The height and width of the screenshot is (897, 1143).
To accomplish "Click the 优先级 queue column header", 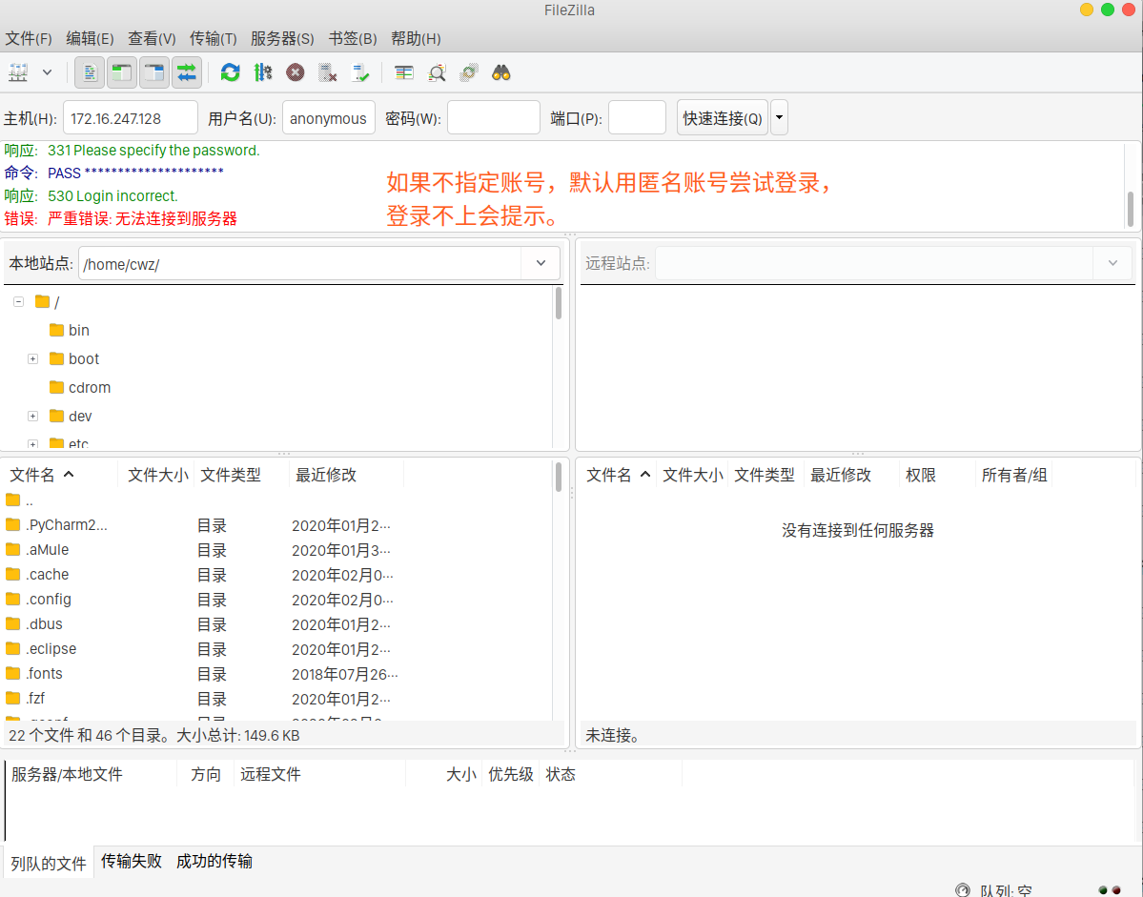I will pos(510,775).
